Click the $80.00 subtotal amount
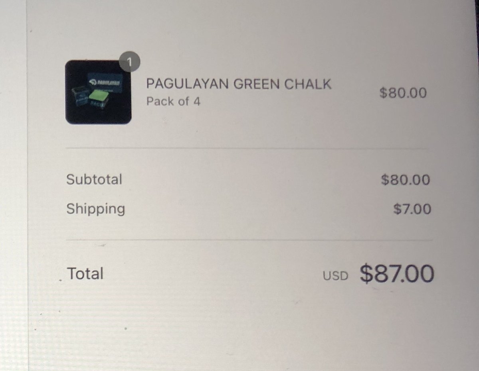This screenshot has width=479, height=371. (406, 180)
